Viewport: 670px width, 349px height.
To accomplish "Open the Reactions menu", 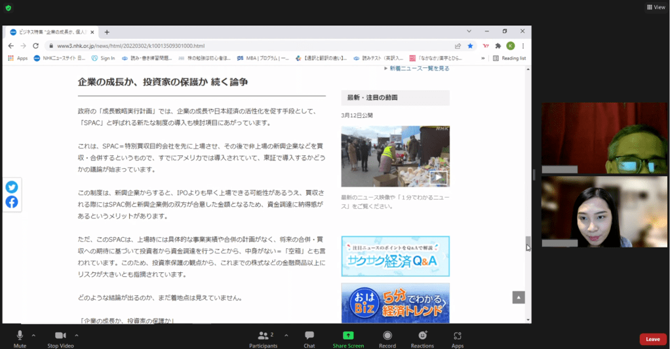I will point(422,337).
